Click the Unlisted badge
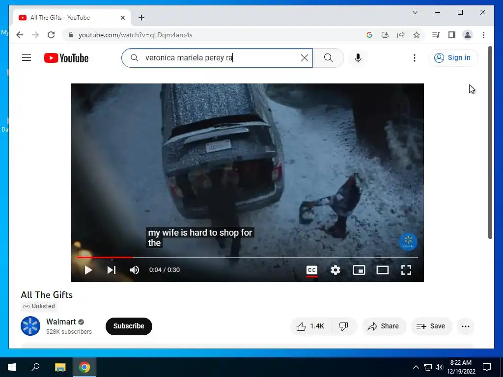This screenshot has width=503, height=377. 39,306
